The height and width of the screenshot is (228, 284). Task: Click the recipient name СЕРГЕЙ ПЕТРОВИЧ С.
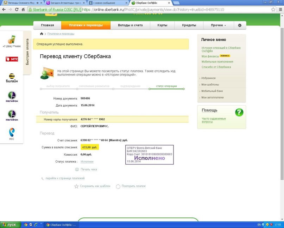click(95, 126)
